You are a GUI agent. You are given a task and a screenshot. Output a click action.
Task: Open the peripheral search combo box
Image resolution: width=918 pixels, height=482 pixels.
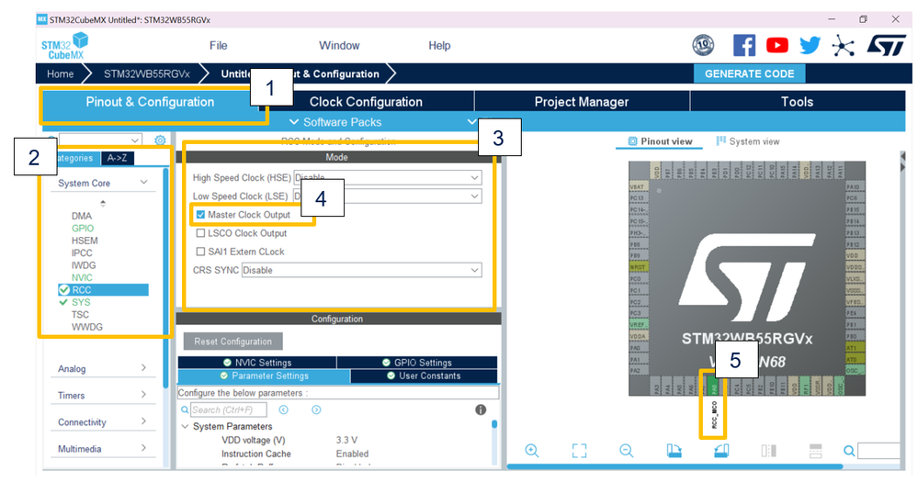click(x=101, y=140)
